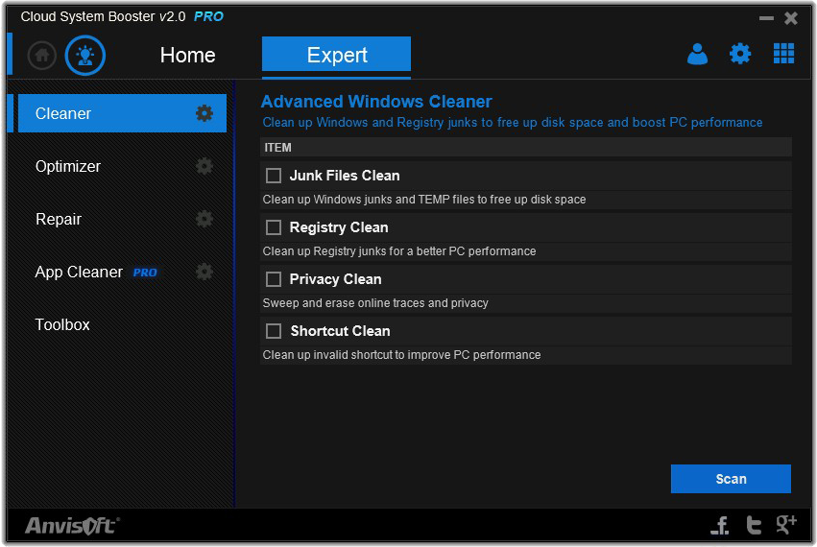Open the Facebook page icon

(720, 524)
